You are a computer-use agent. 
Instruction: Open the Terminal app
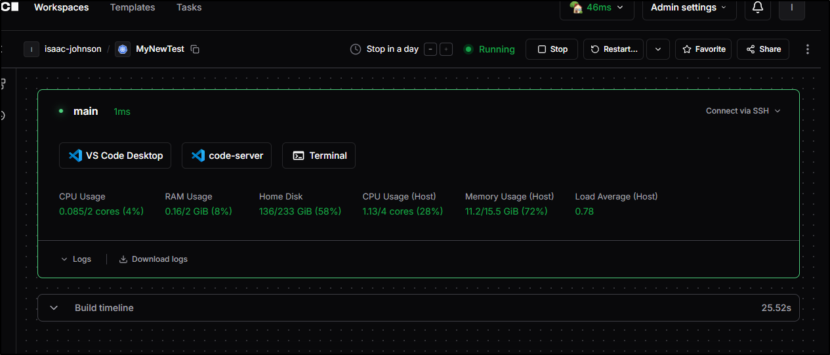[x=319, y=156]
